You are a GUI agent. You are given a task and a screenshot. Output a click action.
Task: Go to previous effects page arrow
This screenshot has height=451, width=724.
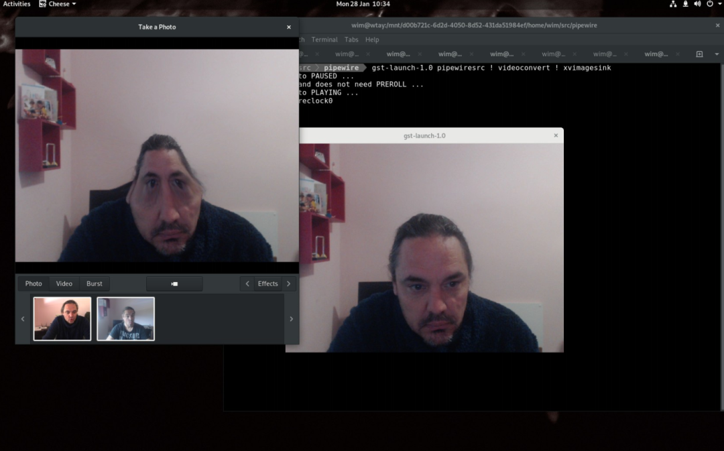coord(247,283)
